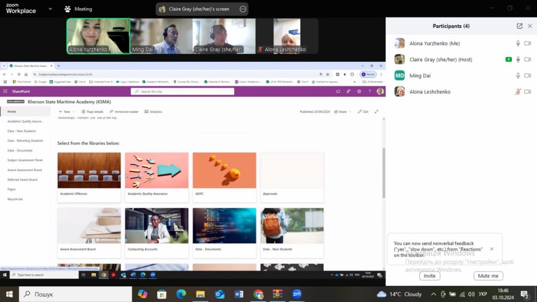The image size is (537, 302).
Task: Open Microsoft Edge from the taskbar
Action: (x=181, y=294)
